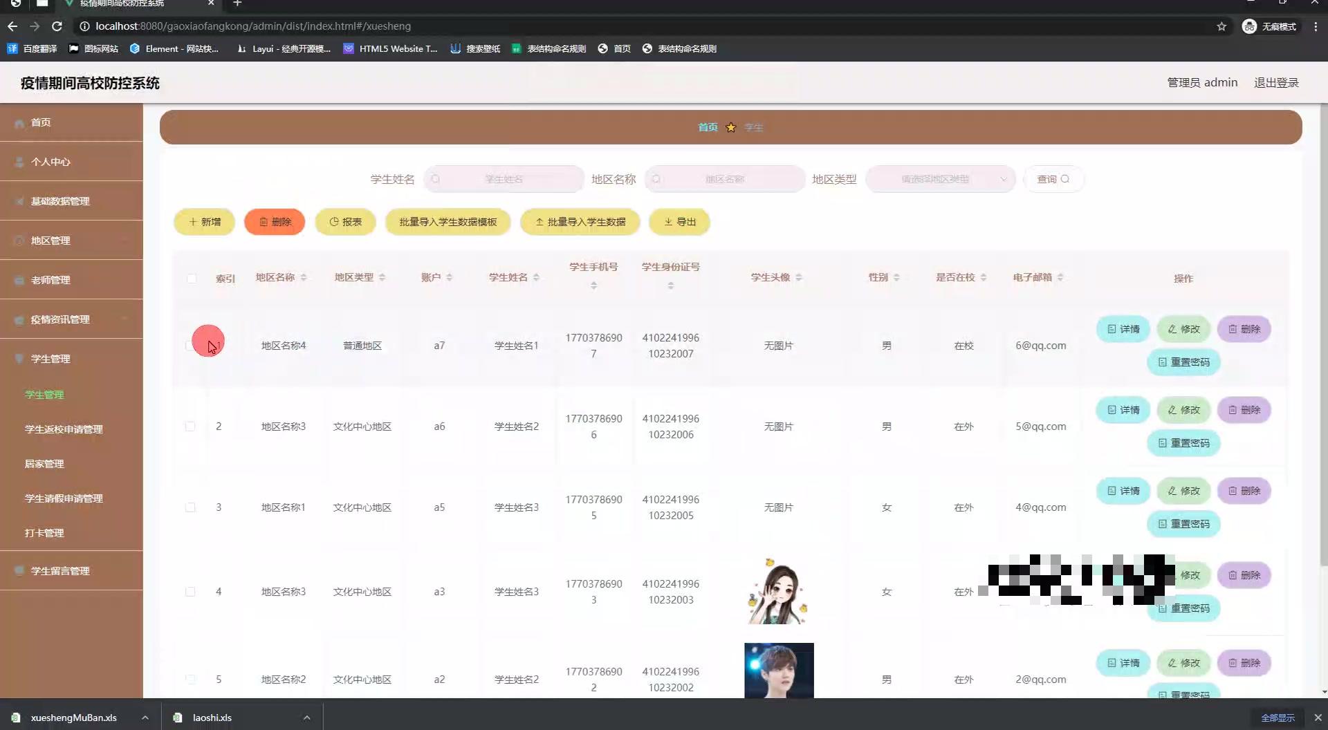Click 退出登录 to log out
This screenshot has width=1328, height=730.
1276,82
